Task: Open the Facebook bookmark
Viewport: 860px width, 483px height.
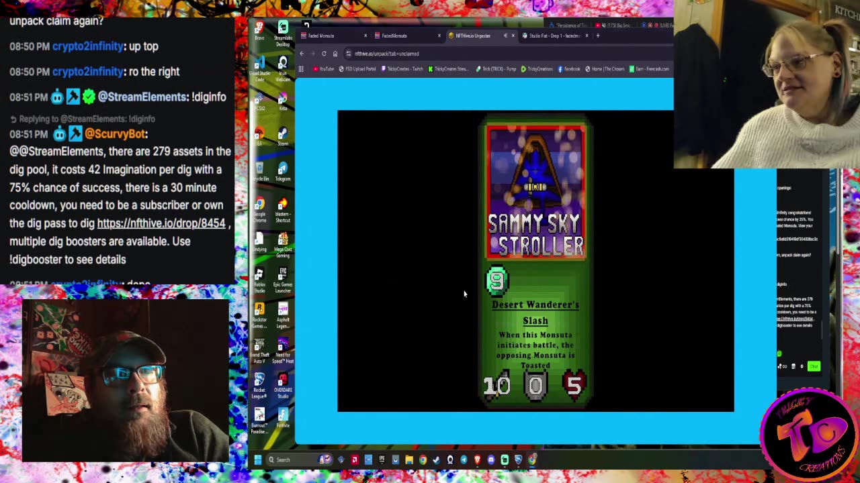Action: click(x=569, y=69)
